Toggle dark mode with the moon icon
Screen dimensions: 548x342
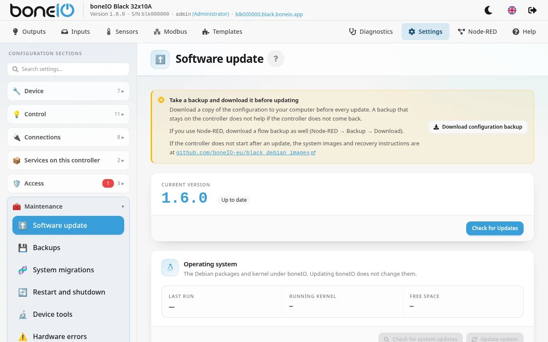(488, 10)
